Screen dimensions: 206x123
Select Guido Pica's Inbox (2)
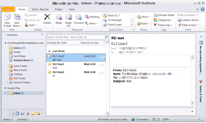[24, 93]
